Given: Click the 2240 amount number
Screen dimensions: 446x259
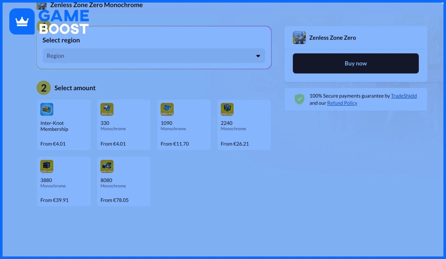Looking at the screenshot, I should pyautogui.click(x=227, y=123).
